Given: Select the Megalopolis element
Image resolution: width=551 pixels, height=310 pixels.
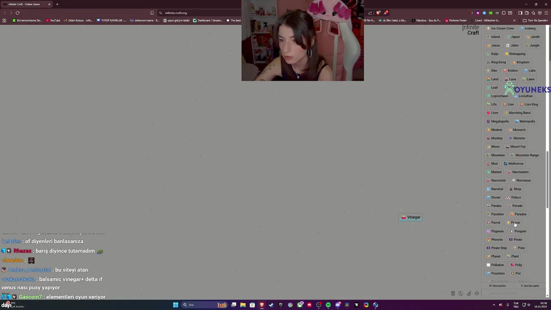Looking at the screenshot, I should pos(498,121).
